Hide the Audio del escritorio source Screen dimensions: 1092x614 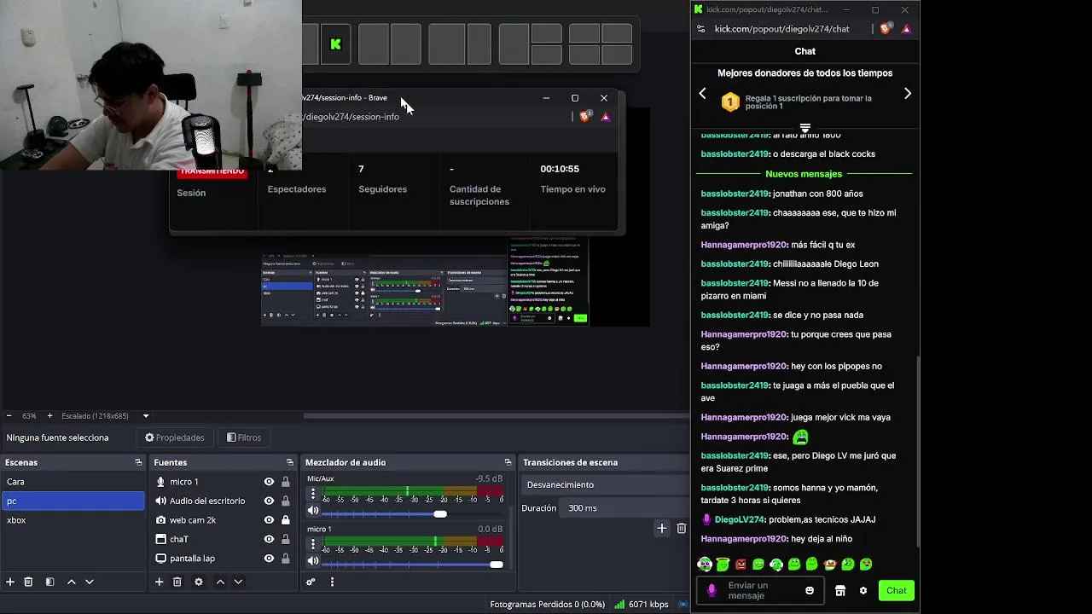coord(269,501)
